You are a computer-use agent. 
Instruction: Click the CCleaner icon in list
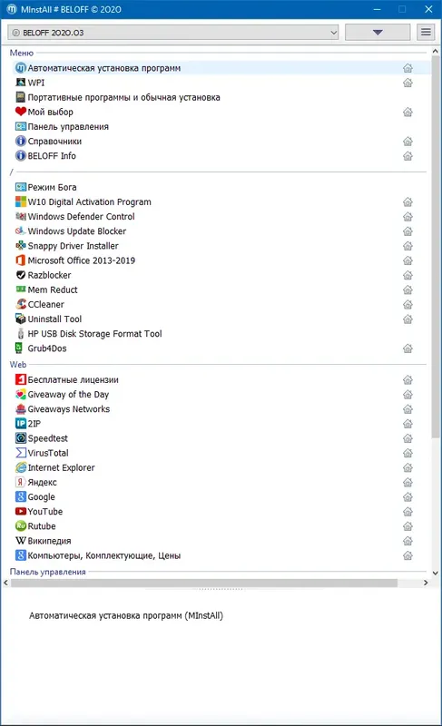20,304
